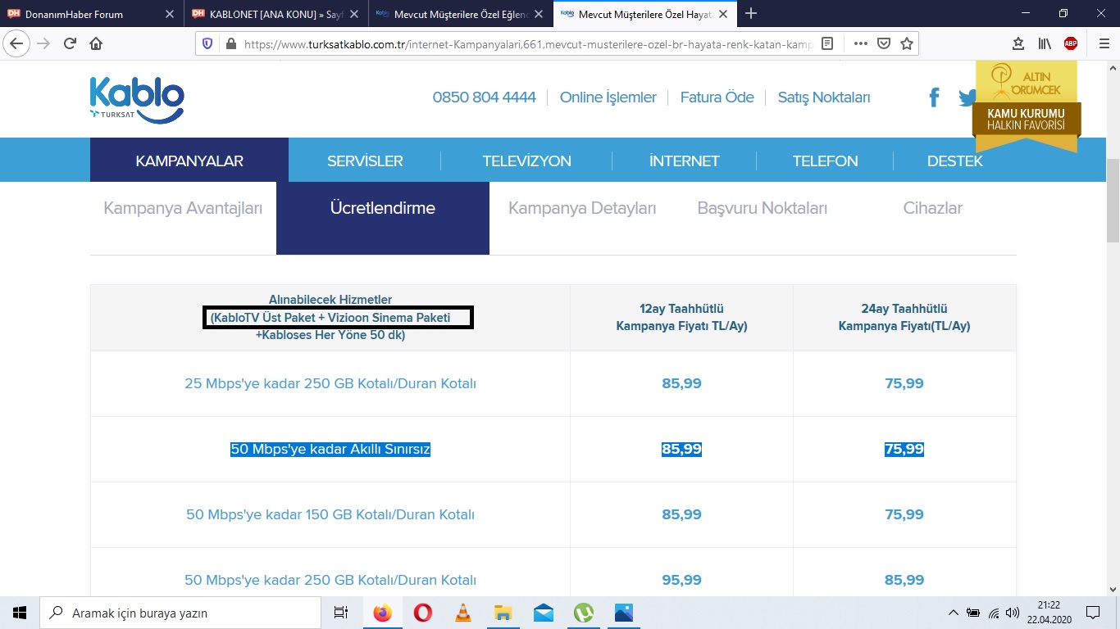Click the page vertical scrollbar thumb
Viewport: 1120px width, 629px height.
click(x=1113, y=201)
